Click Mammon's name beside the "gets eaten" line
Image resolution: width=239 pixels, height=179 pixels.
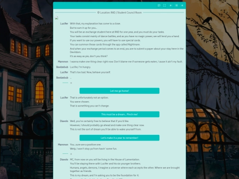[x=63, y=61]
